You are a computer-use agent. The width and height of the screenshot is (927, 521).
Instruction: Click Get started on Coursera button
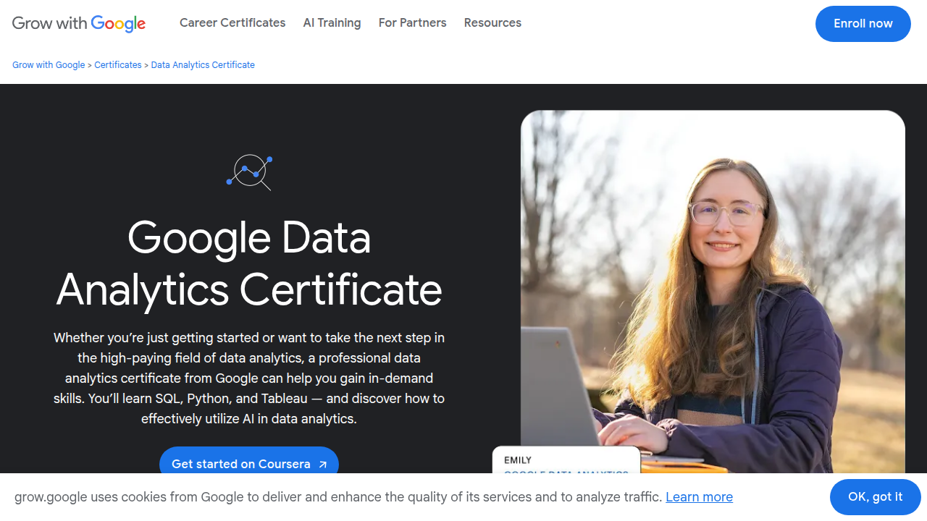[249, 464]
